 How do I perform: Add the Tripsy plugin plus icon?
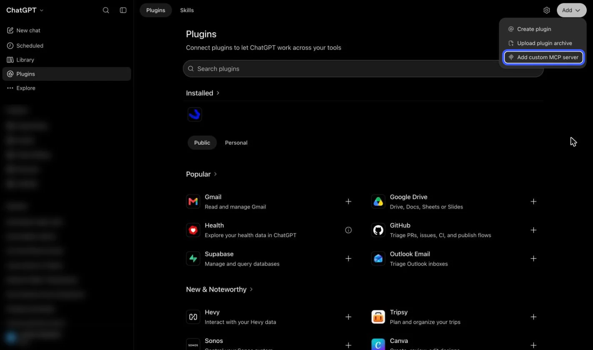pos(533,317)
